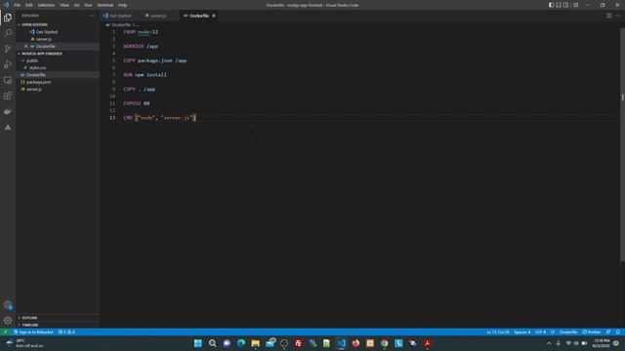
Task: Open the Run and Debug view
Action: [x=8, y=64]
